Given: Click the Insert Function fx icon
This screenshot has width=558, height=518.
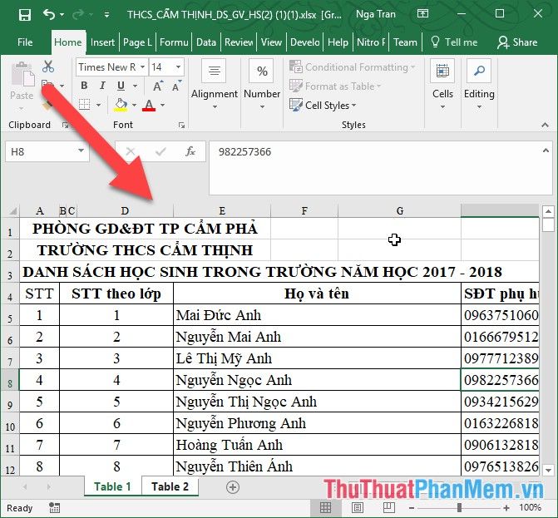Looking at the screenshot, I should pyautogui.click(x=190, y=151).
